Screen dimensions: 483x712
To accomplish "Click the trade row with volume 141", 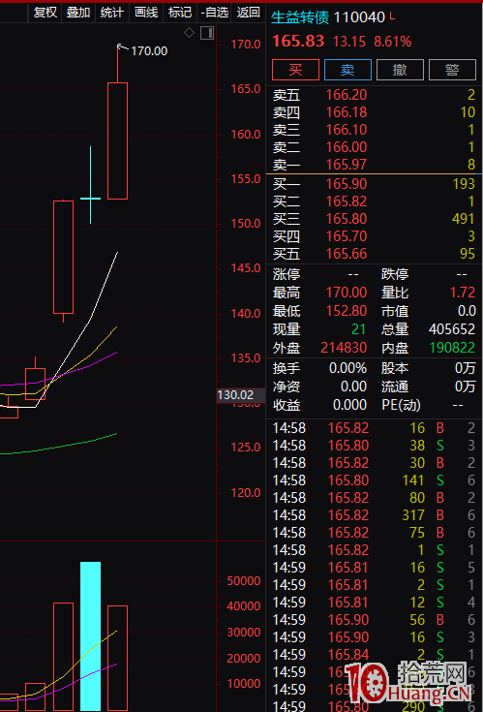I will pyautogui.click(x=374, y=480).
